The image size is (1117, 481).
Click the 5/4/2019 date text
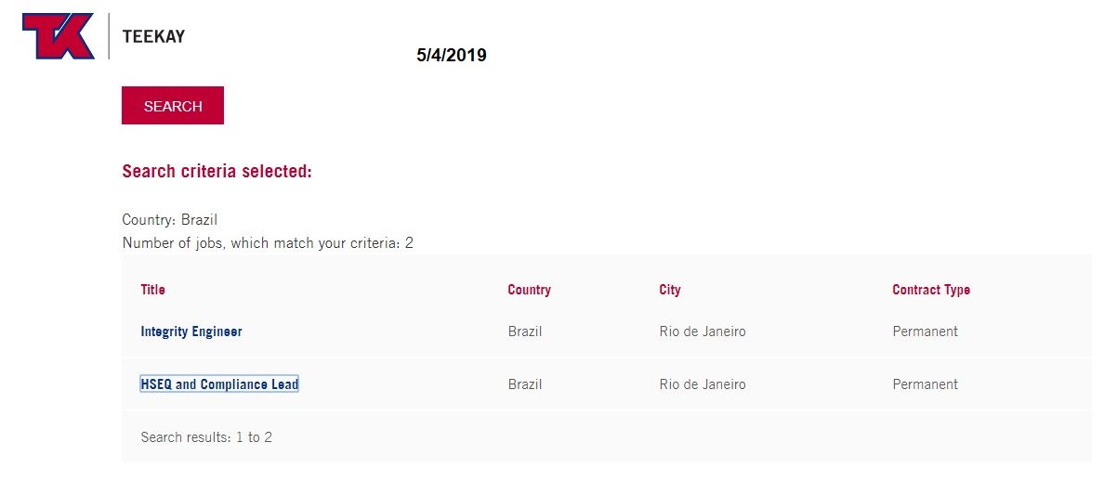pyautogui.click(x=451, y=56)
